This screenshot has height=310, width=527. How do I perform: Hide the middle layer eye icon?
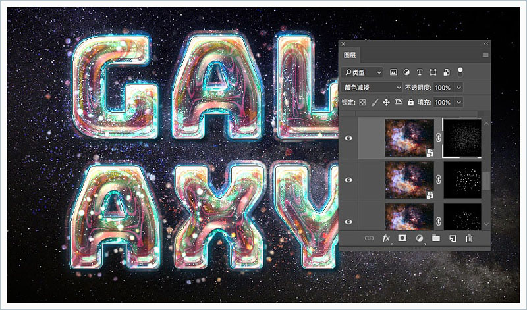(348, 180)
